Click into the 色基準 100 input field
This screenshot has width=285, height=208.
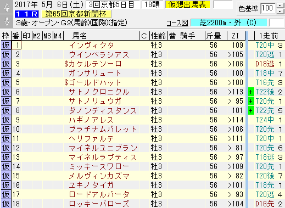(x=268, y=8)
